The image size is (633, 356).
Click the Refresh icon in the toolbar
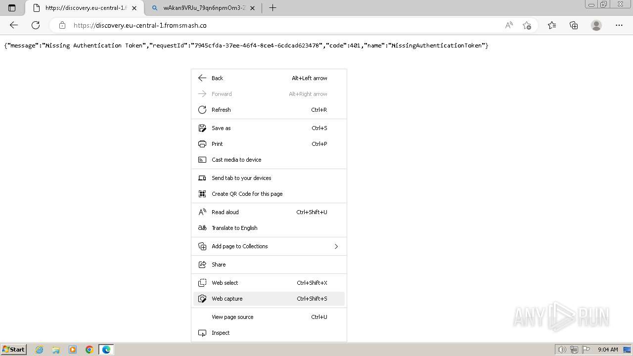coord(36,25)
